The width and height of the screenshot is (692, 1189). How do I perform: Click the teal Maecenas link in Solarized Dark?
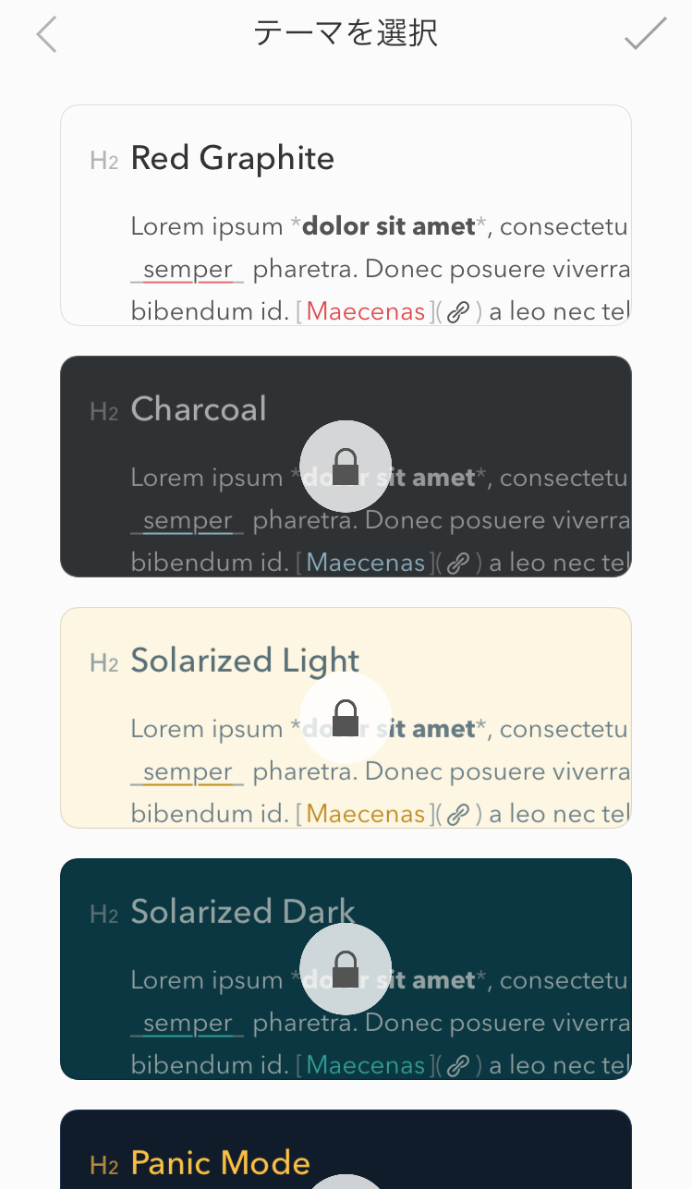point(366,1065)
